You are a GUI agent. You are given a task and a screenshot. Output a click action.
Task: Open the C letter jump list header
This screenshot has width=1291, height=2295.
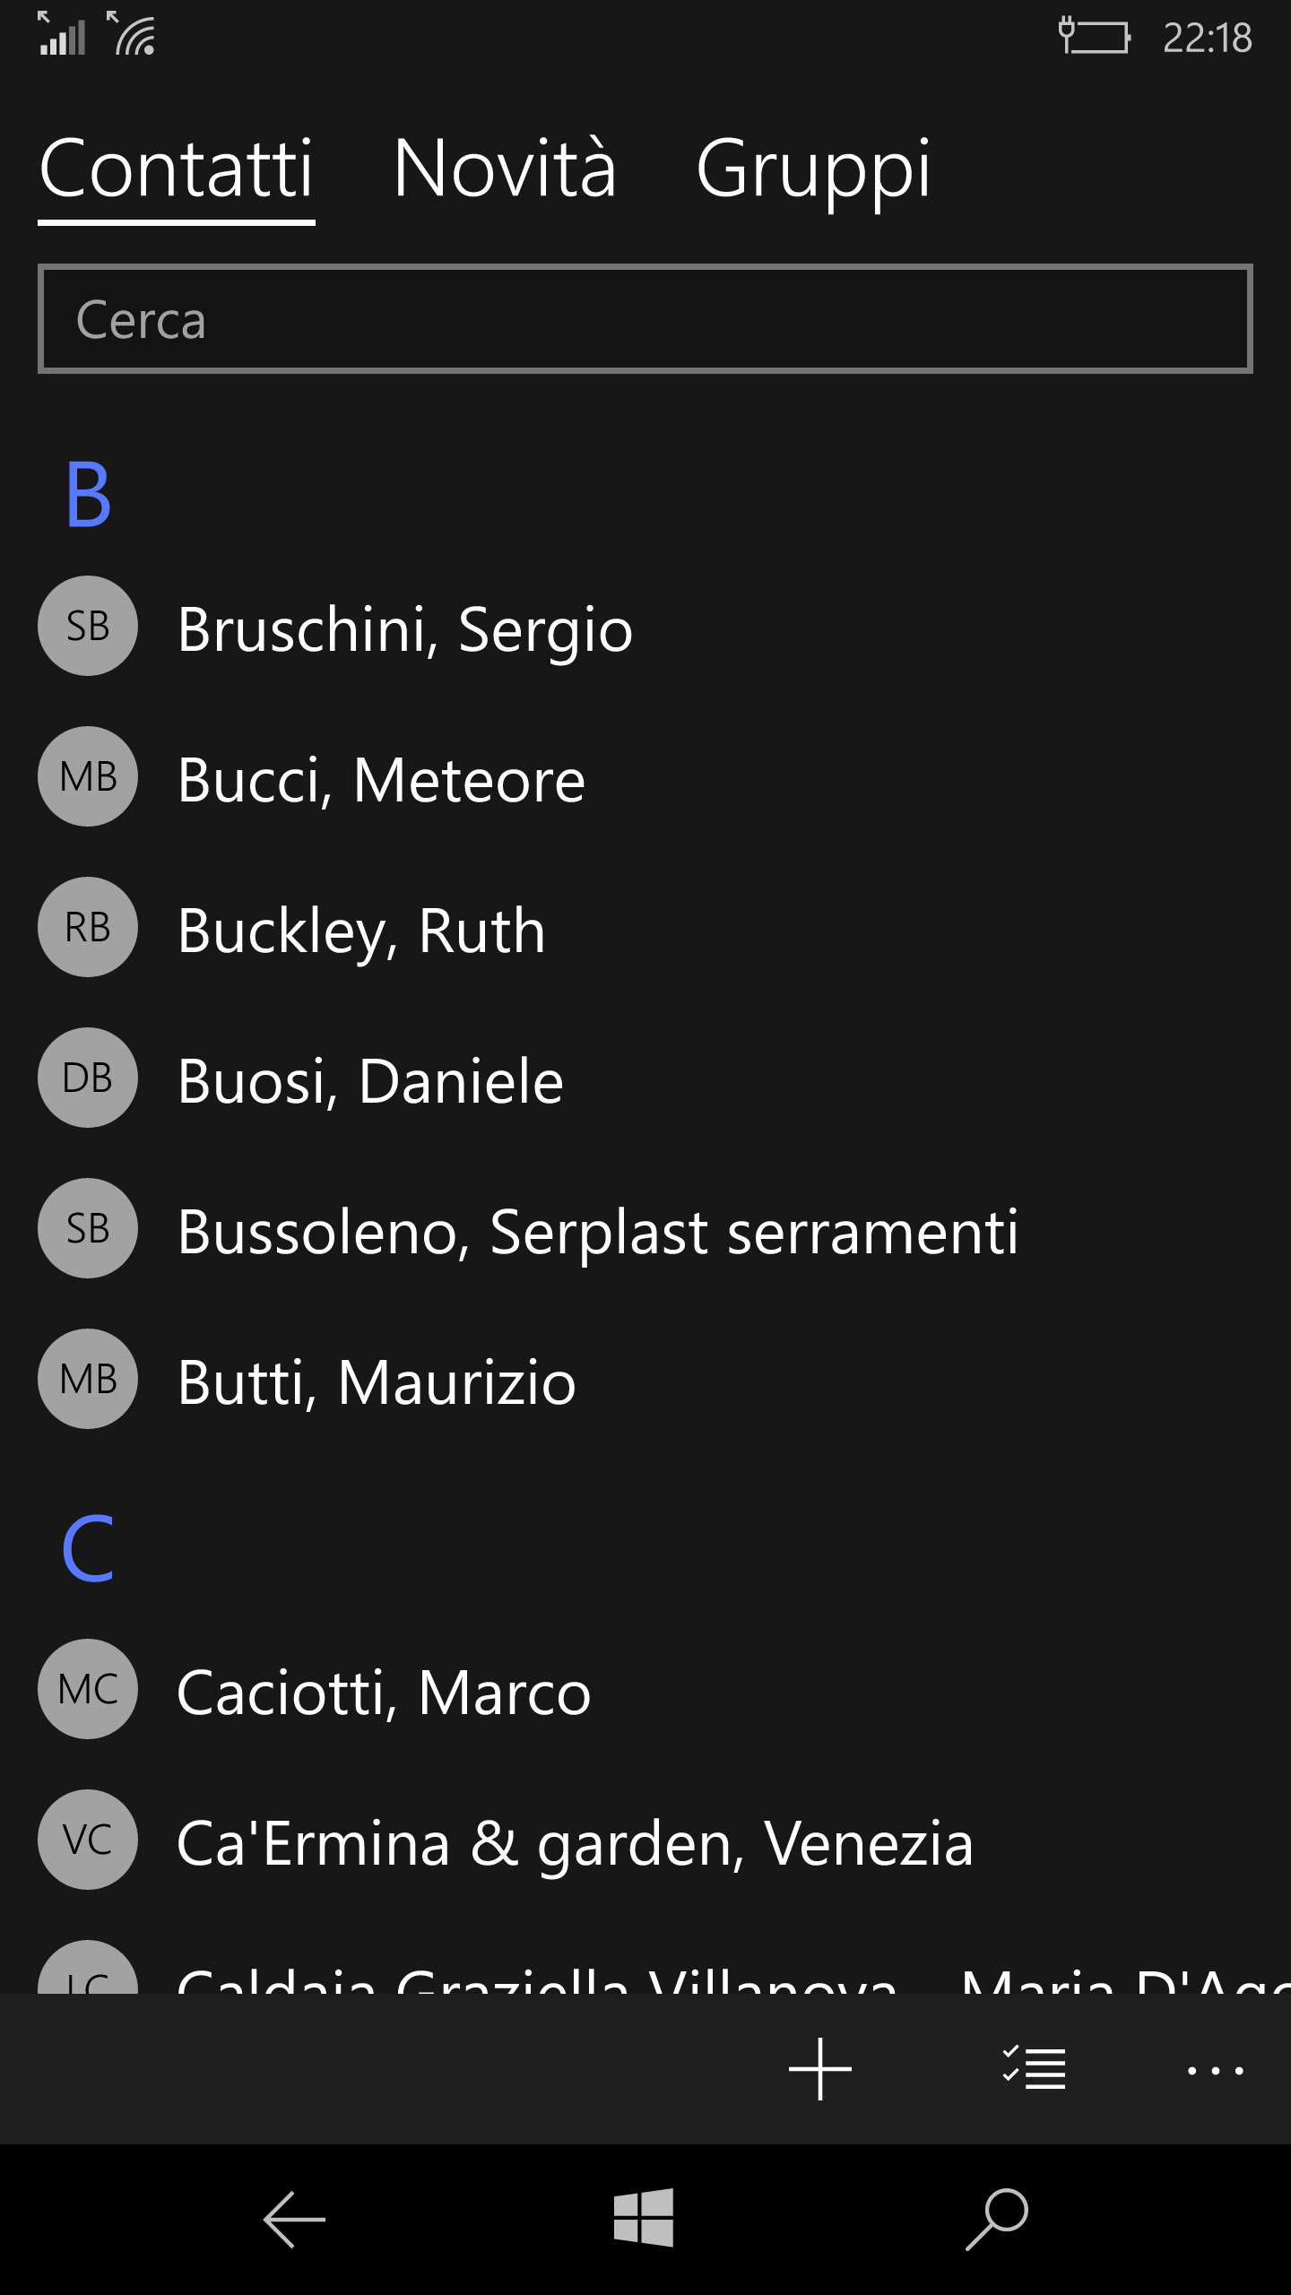click(x=88, y=1549)
